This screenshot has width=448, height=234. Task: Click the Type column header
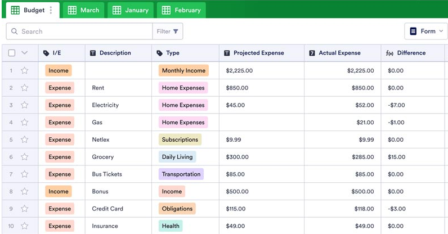[x=172, y=53]
